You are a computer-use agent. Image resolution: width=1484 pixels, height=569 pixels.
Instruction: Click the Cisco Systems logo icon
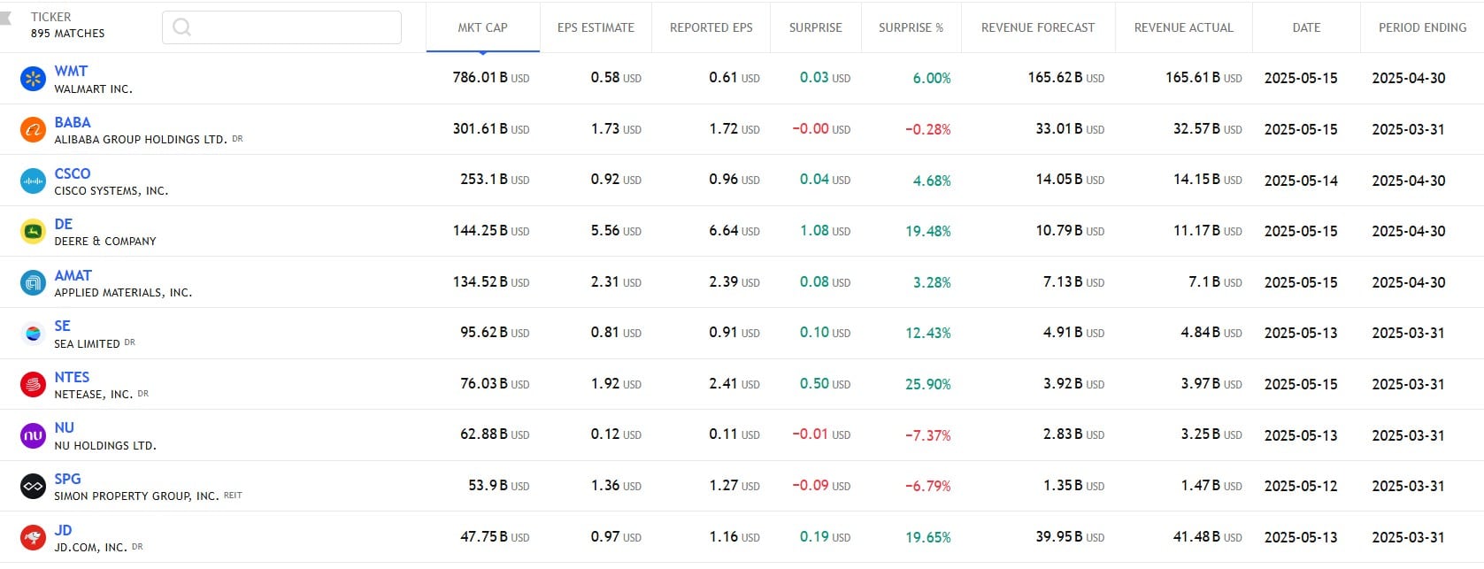coord(33,181)
